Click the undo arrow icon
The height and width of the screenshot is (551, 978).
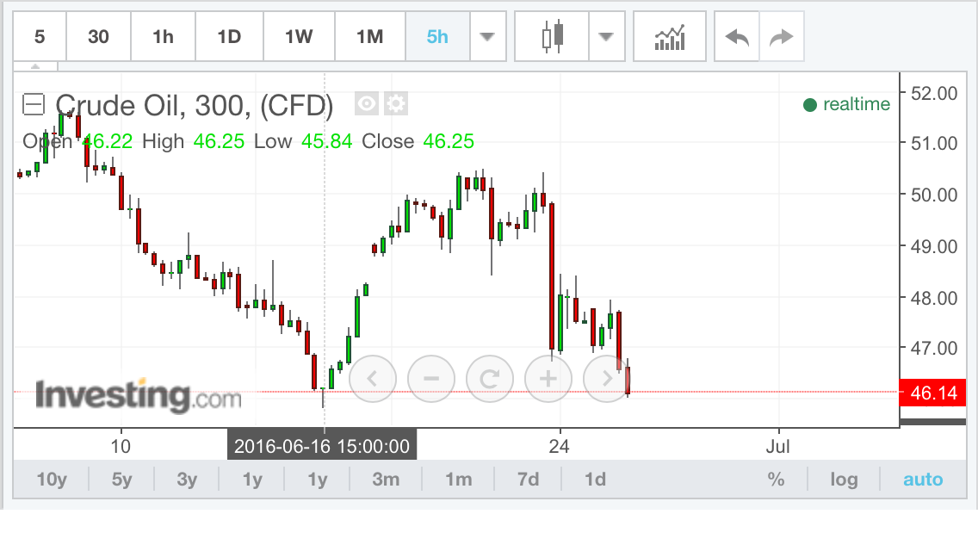737,37
